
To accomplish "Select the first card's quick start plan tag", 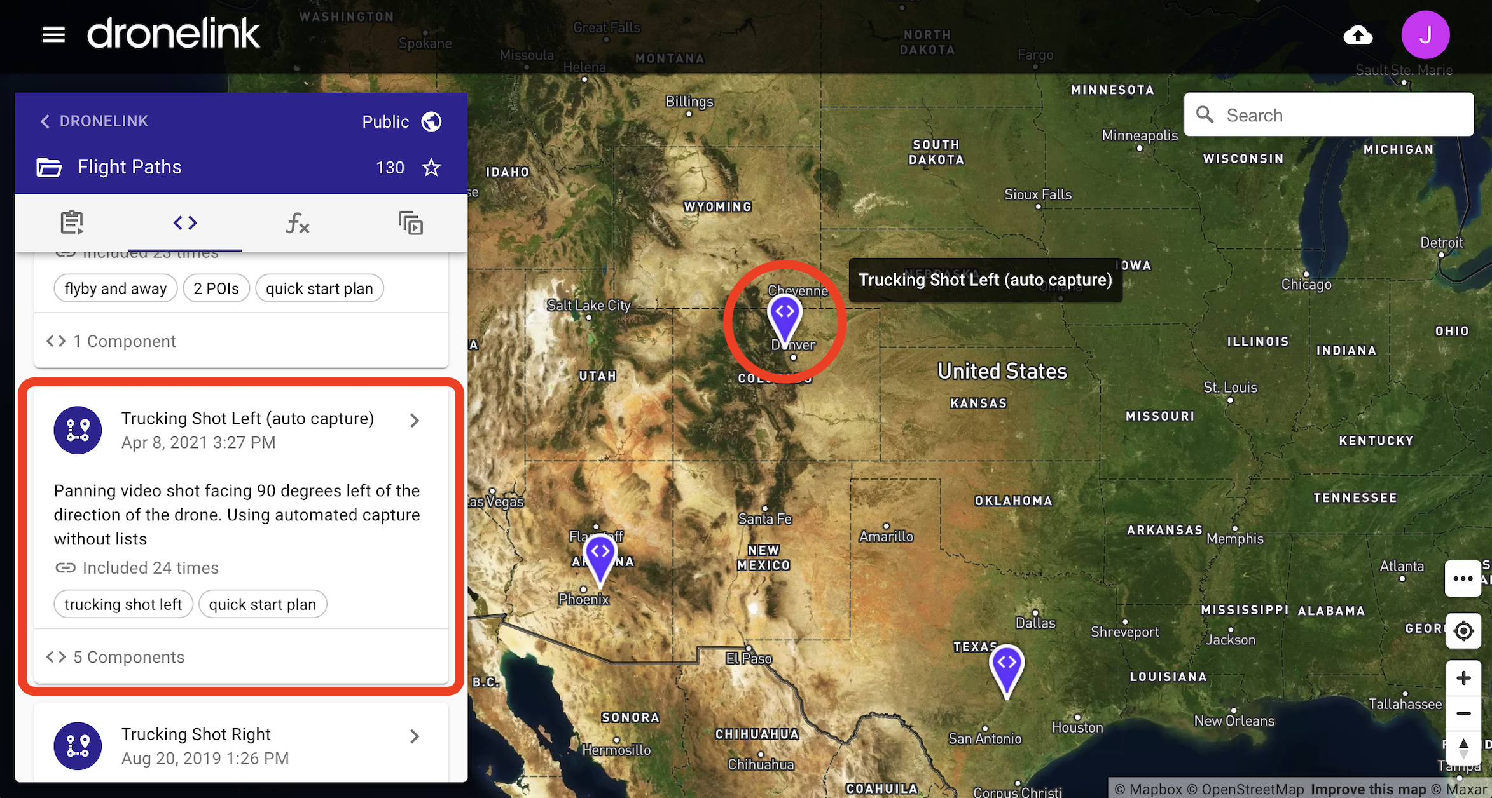I will [319, 288].
